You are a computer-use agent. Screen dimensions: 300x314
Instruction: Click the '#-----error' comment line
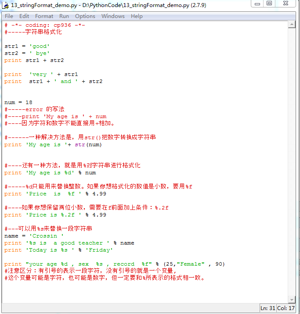[x=34, y=109]
